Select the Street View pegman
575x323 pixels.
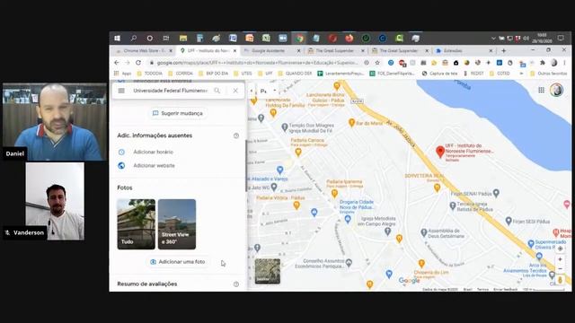click(x=560, y=280)
